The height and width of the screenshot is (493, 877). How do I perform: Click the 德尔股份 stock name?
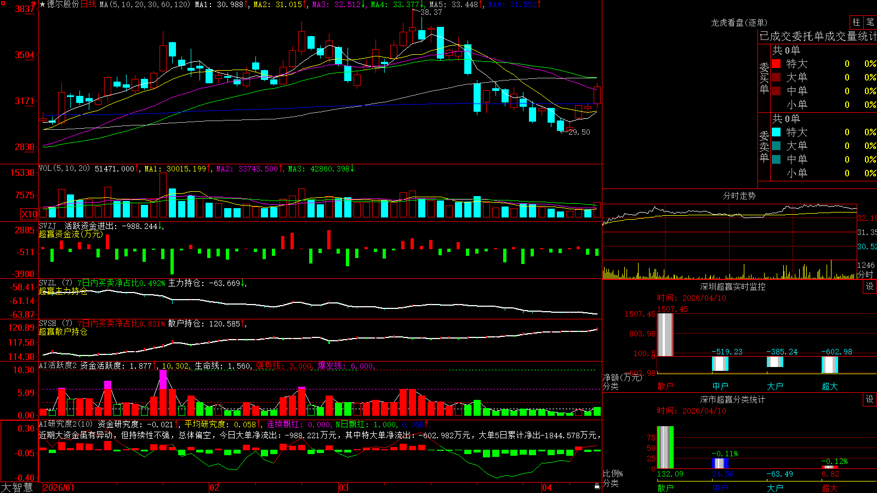(x=63, y=4)
